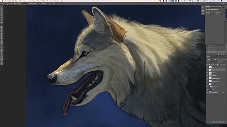The image size is (227, 127).
Task: Open the File menu
Action: click(x=16, y=1)
